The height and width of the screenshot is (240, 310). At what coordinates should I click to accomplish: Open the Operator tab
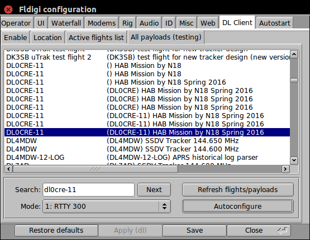16,23
